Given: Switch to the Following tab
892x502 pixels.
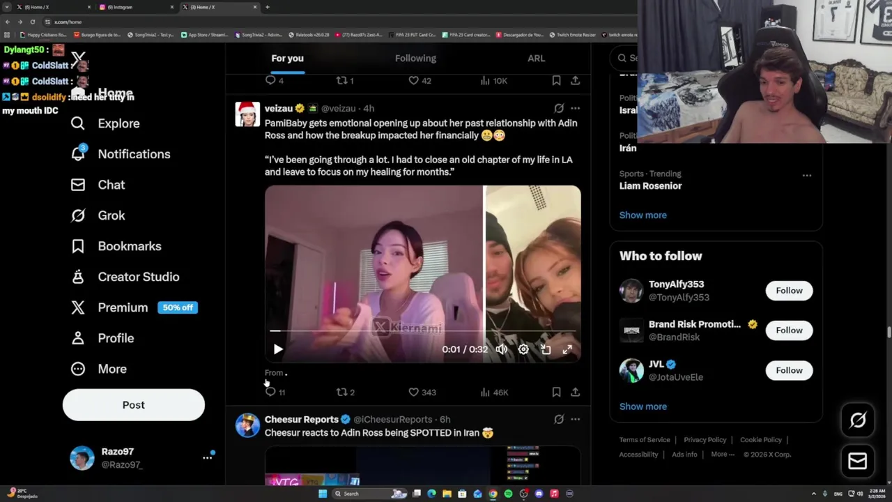Looking at the screenshot, I should pyautogui.click(x=415, y=59).
